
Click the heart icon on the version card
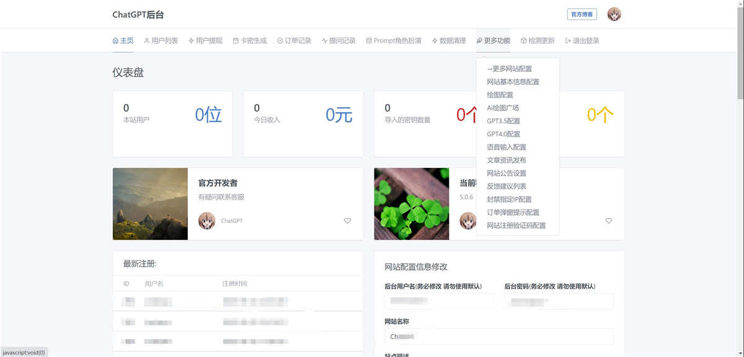point(608,221)
